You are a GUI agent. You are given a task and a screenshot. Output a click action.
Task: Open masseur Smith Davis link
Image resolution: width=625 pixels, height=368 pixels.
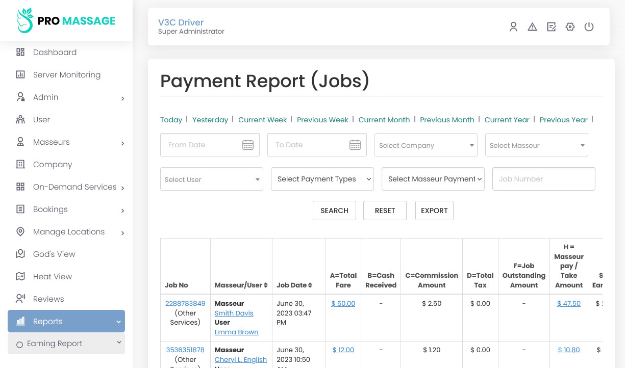click(234, 313)
